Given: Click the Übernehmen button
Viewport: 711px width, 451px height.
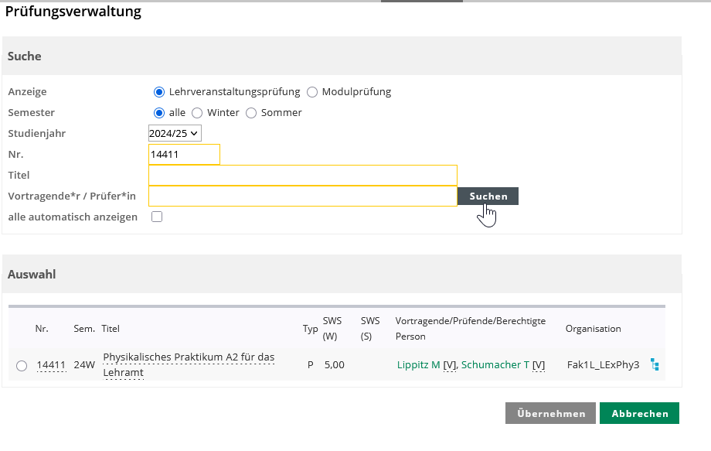Looking at the screenshot, I should (x=550, y=413).
